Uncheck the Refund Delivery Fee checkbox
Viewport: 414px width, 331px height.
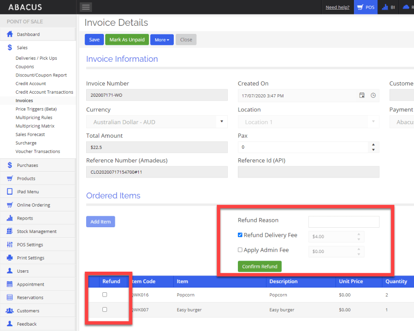240,235
